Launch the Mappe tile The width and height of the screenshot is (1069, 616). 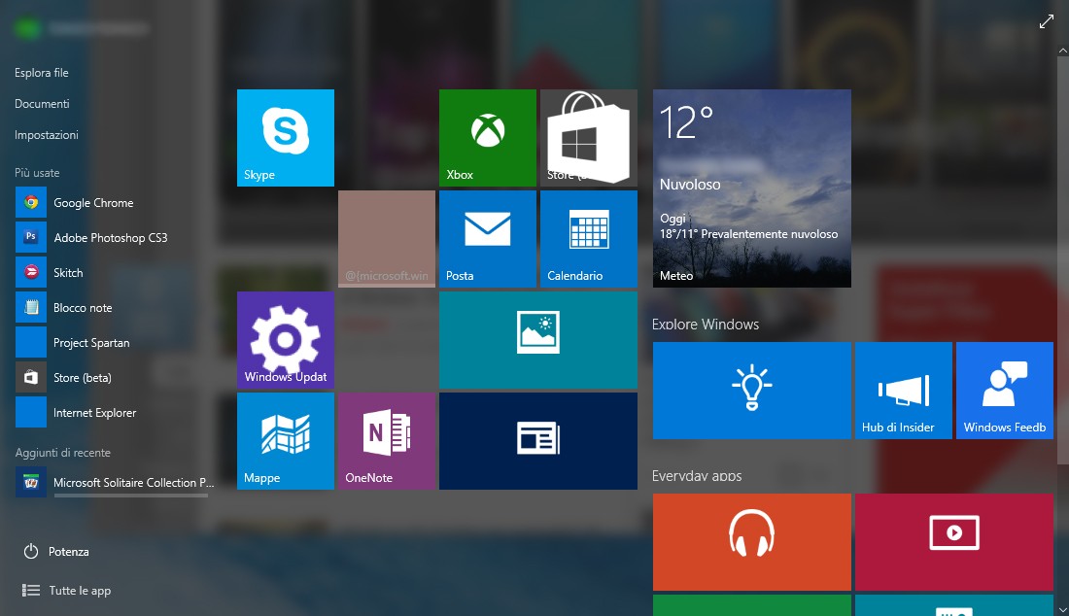[285, 440]
